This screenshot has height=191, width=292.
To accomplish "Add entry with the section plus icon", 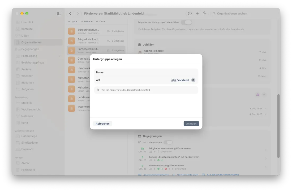I will (x=264, y=95).
